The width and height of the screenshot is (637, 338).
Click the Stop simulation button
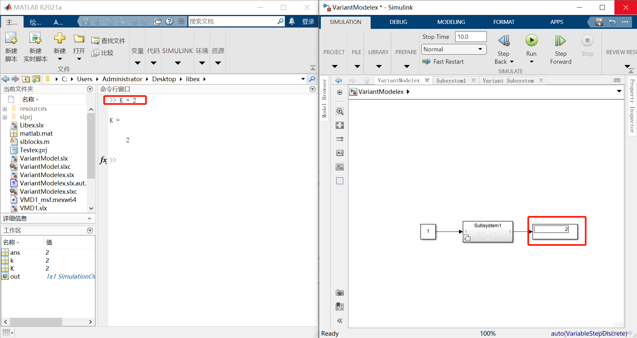point(587,40)
